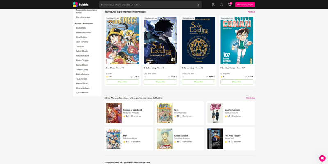This screenshot has width=328, height=164.
Task: Select author Djamel Rabahi in sidebar
Action: [x=82, y=65]
